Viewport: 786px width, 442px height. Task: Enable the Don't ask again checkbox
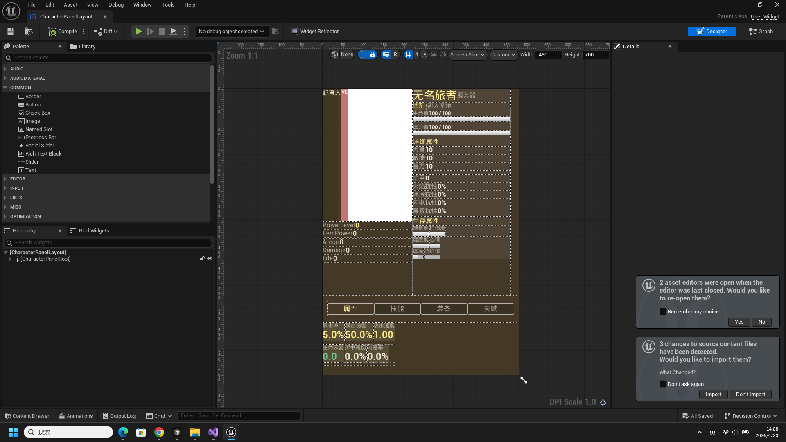(663, 384)
